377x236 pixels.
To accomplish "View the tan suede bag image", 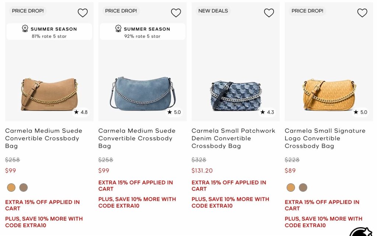I will pos(49,94).
